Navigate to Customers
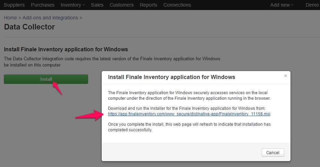Screen dimensions: 320x167 pos(121,5)
